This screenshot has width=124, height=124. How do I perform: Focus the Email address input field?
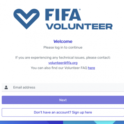(x=63, y=87)
